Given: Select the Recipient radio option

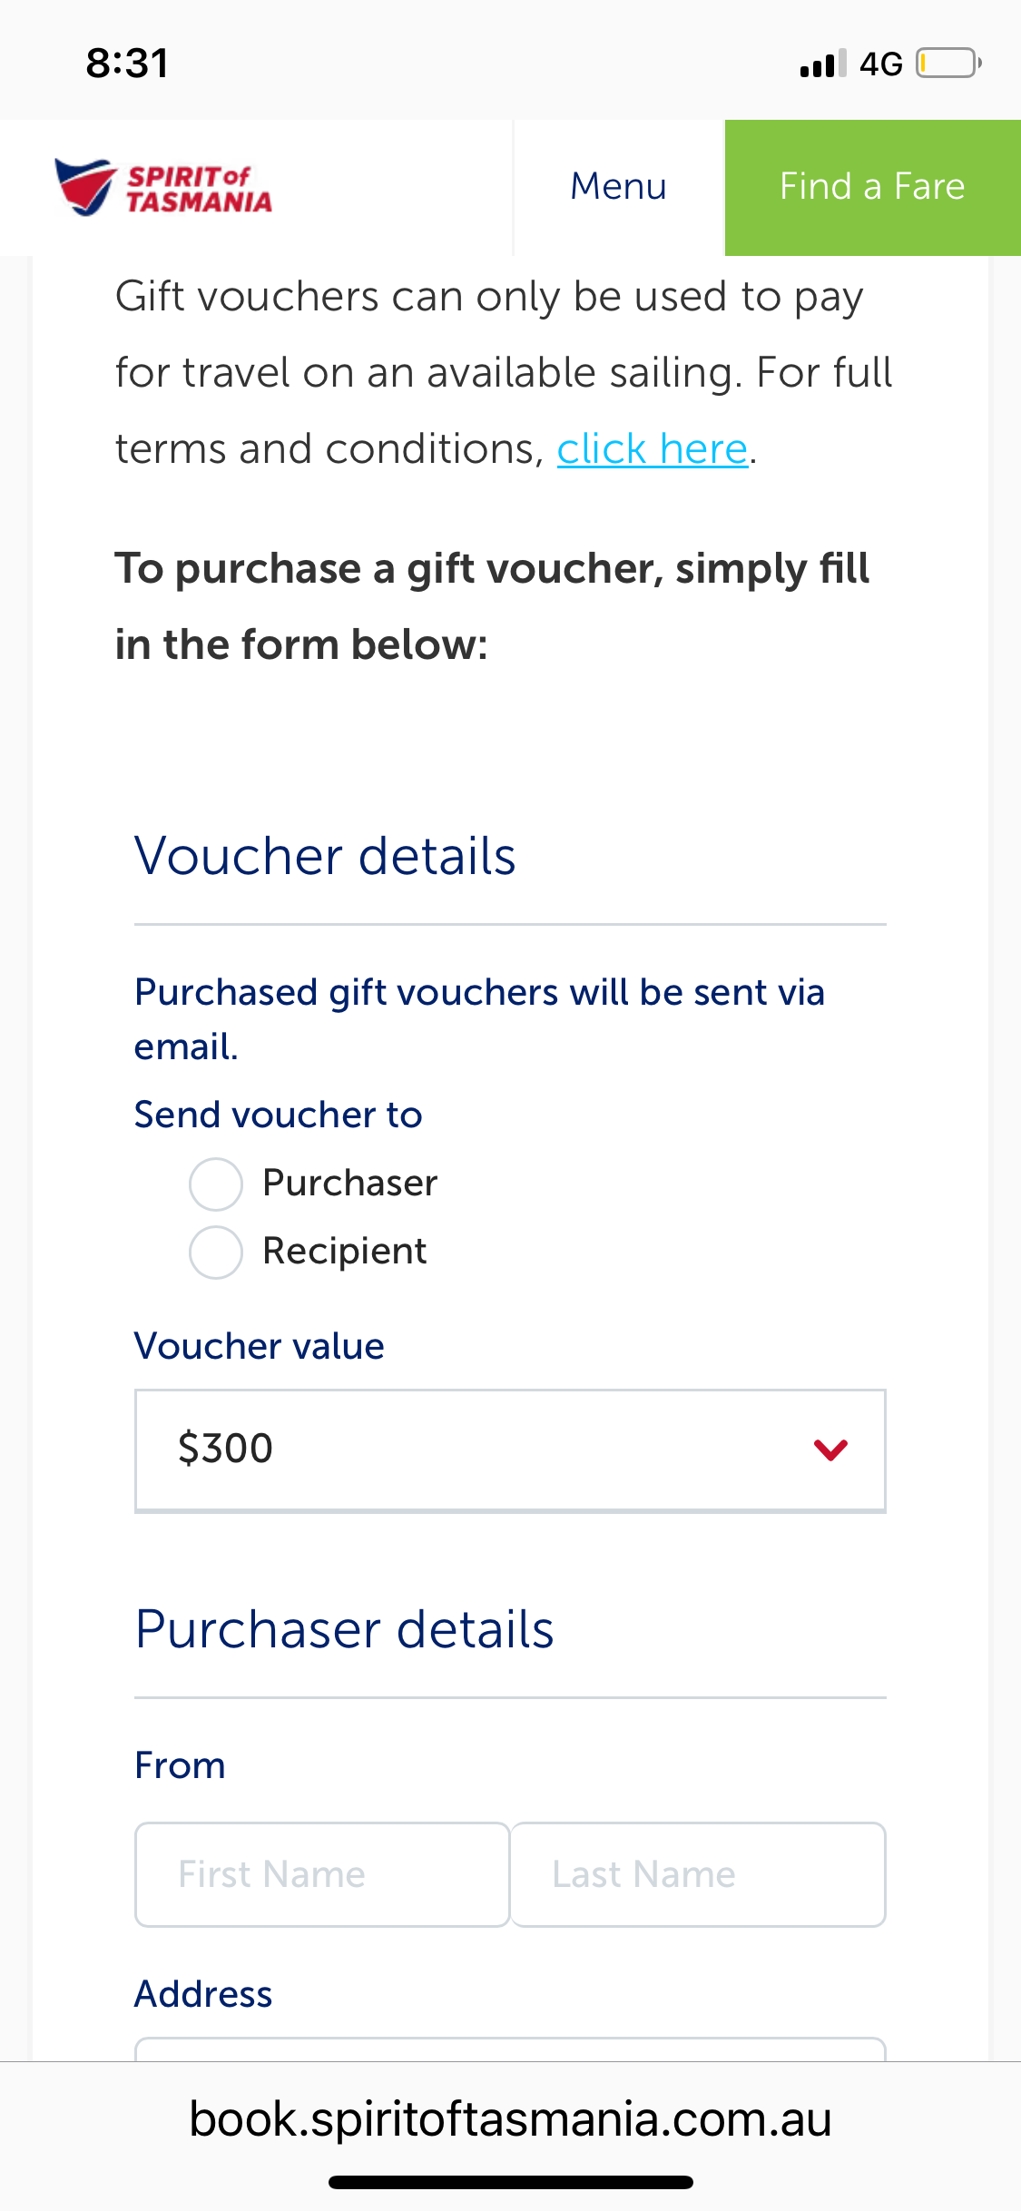Looking at the screenshot, I should (216, 1252).
